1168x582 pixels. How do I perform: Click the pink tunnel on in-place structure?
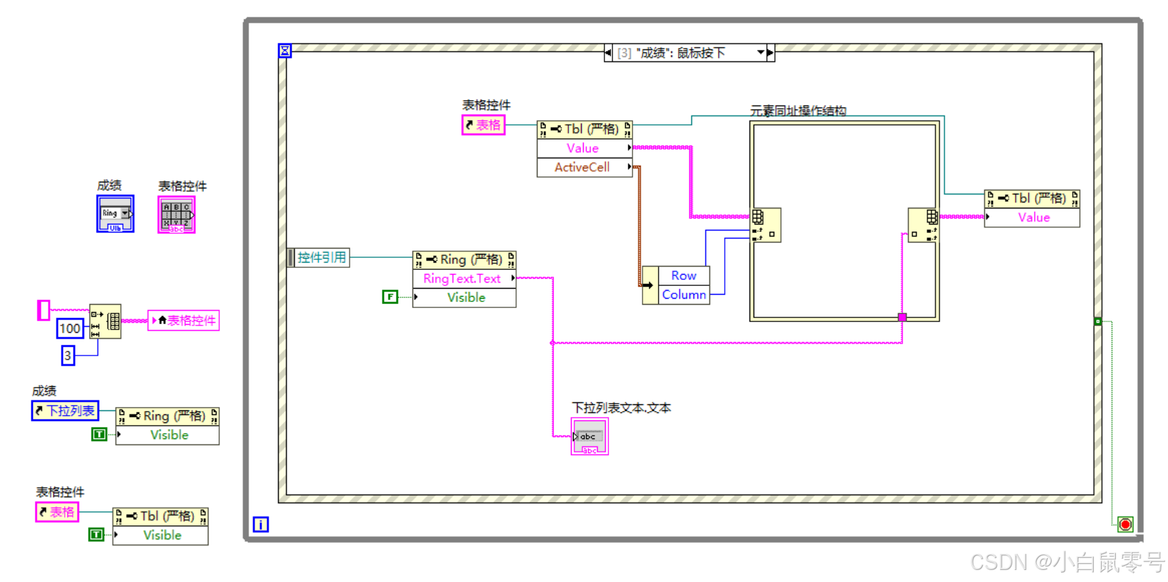tap(902, 317)
